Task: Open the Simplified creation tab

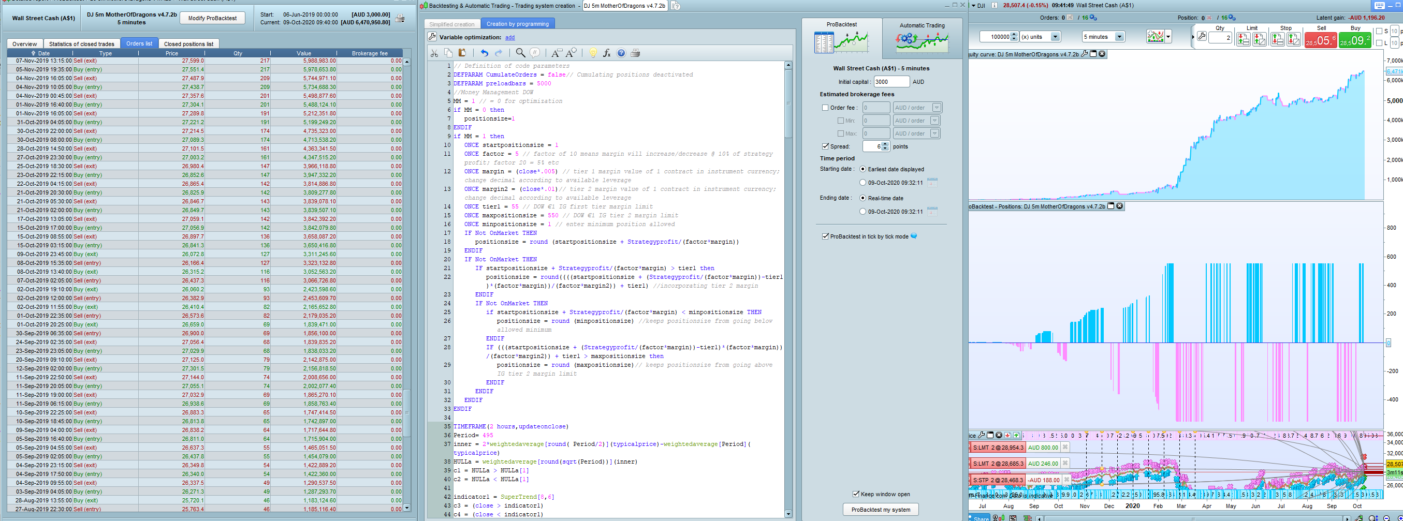Action: click(451, 24)
